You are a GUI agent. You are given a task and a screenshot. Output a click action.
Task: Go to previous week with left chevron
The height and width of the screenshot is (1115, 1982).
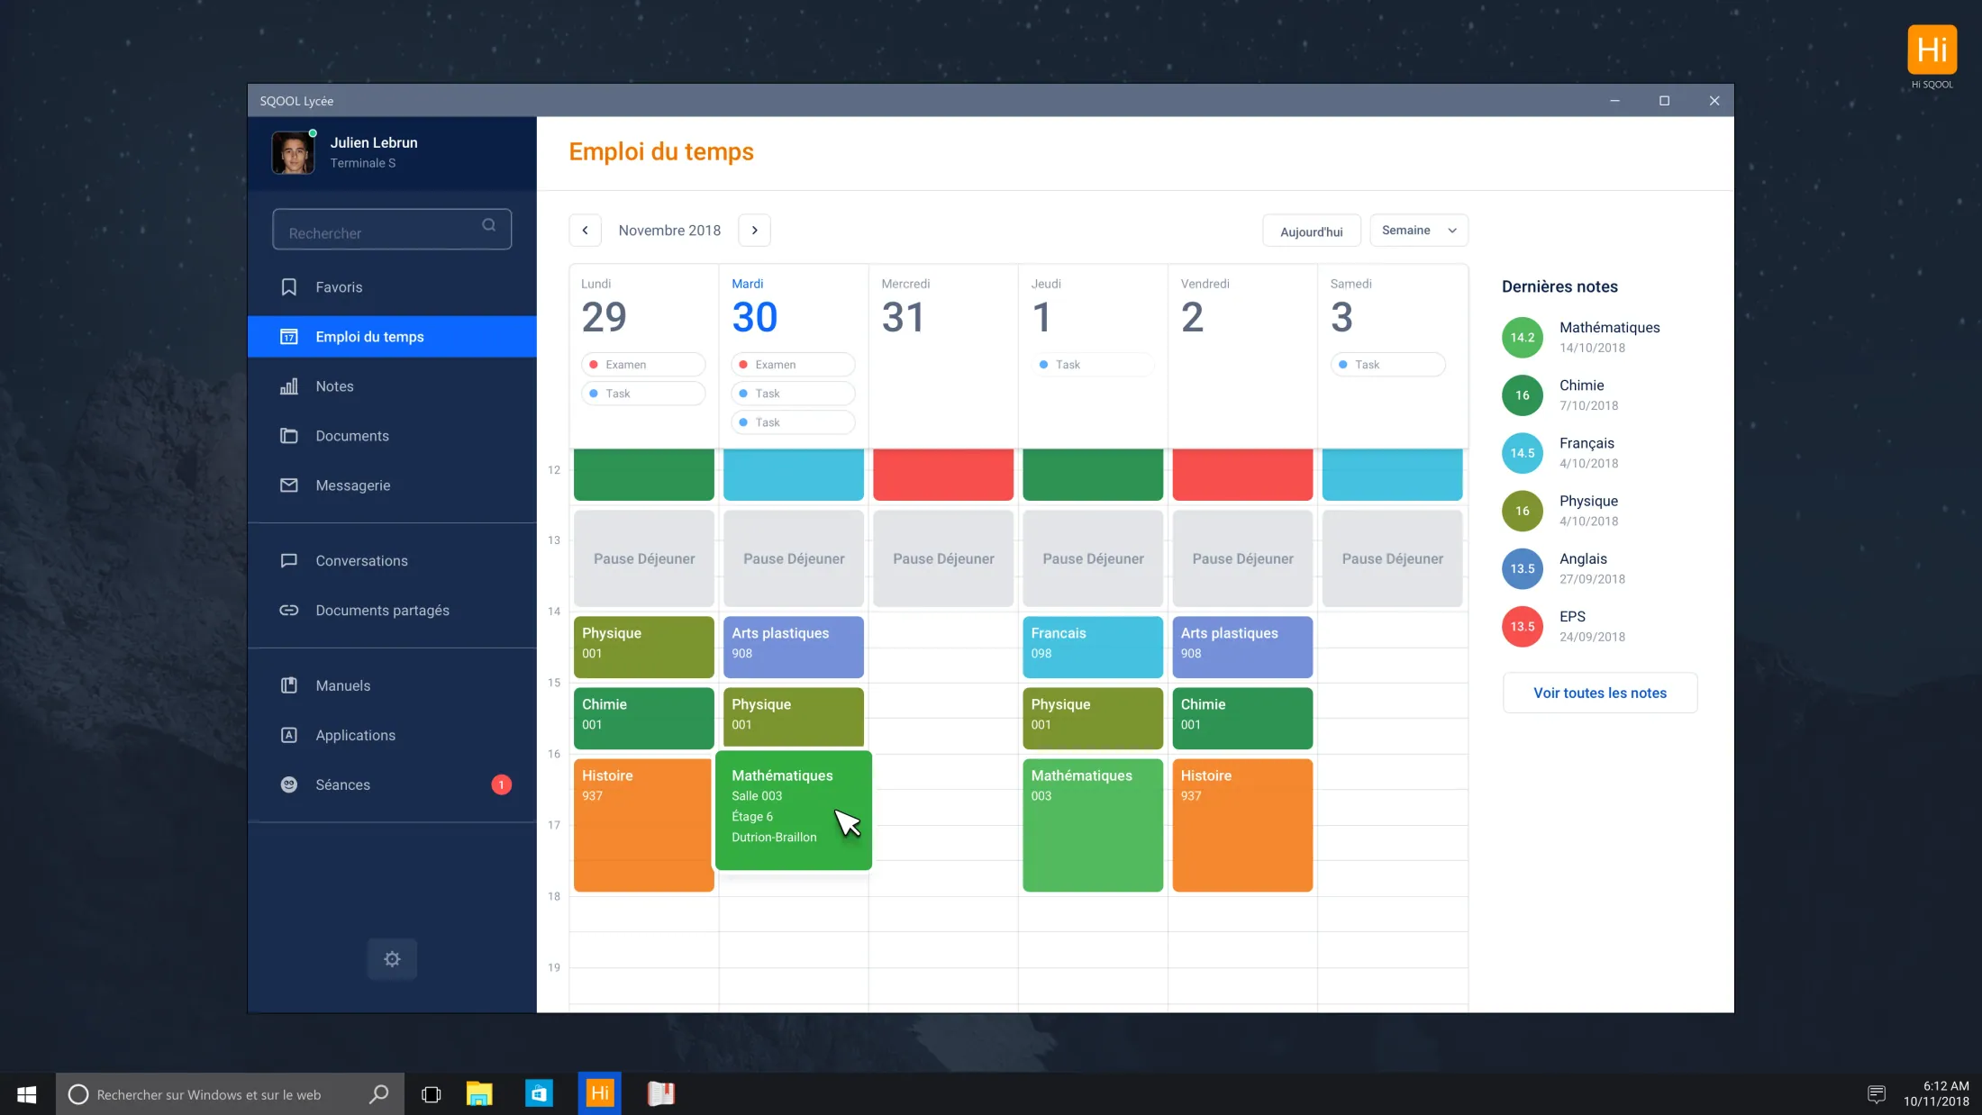click(585, 231)
